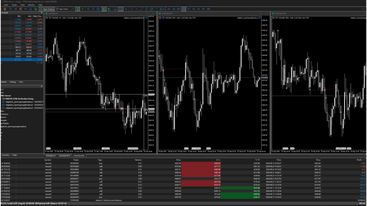Switch to line chart icon

point(83,9)
